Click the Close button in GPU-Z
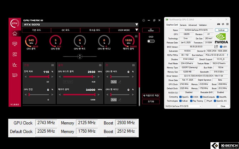This screenshot has height=149, width=239. click(223, 106)
